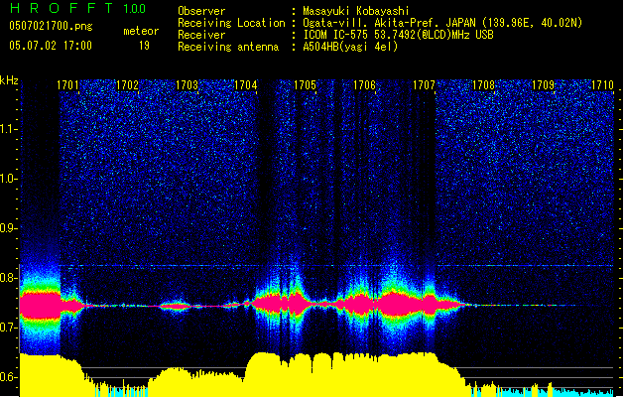Click the small echo near 1703
624x397 pixels.
pos(176,307)
